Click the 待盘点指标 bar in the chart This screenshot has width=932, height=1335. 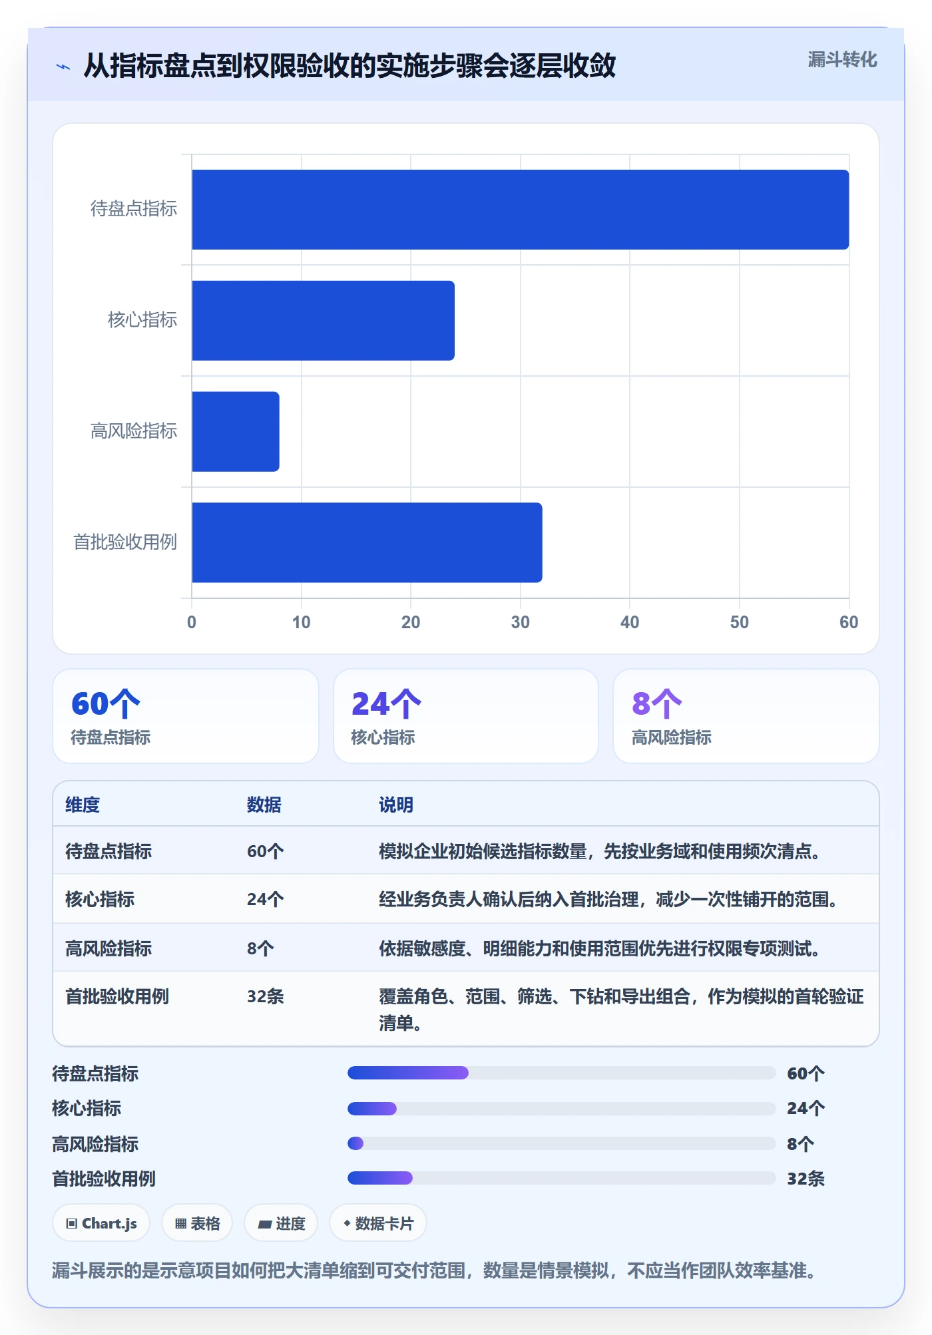tap(521, 210)
